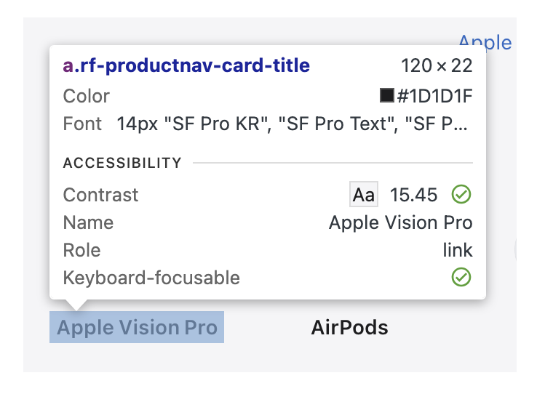Image resolution: width=537 pixels, height=394 pixels.
Task: Click the highlighted Apple Vision Pro link
Action: tap(137, 328)
